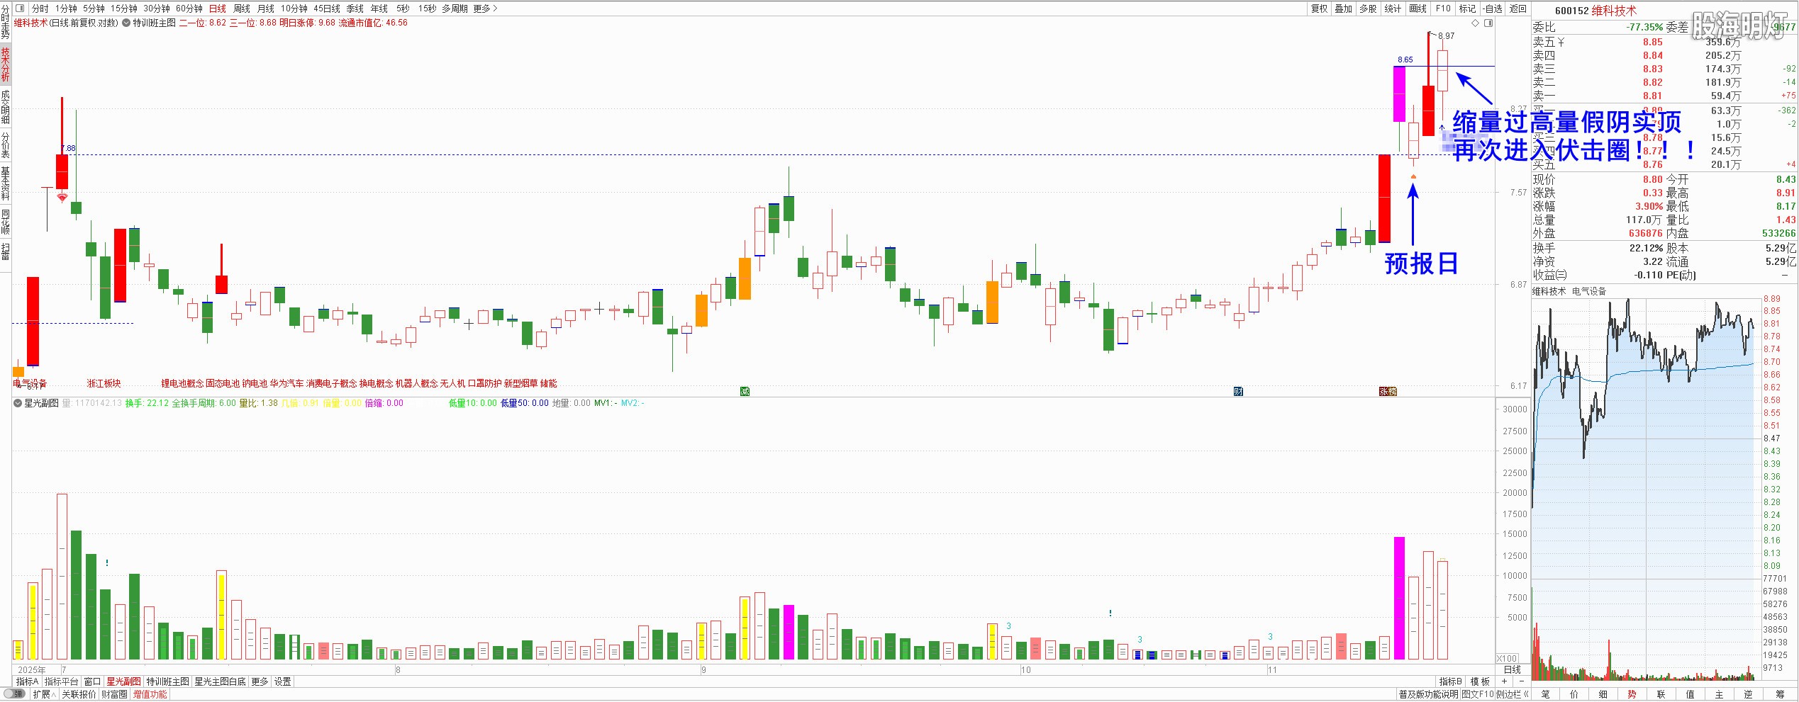This screenshot has width=1799, height=702.
Task: Switch to the 周线 weekly chart tab
Action: click(242, 9)
